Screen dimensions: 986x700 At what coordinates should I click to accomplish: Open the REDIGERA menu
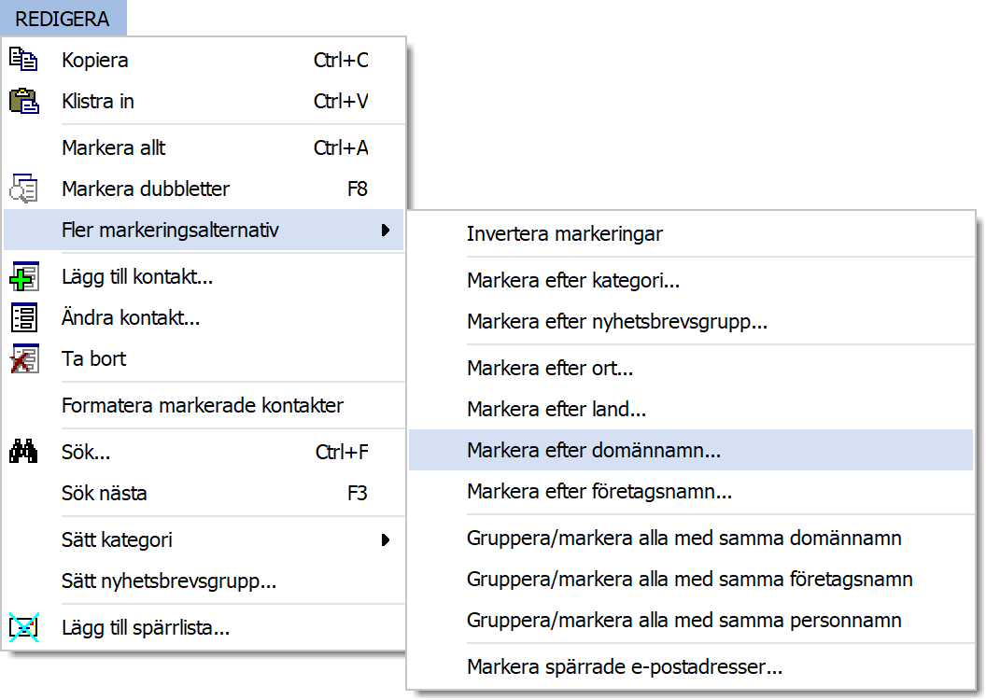coord(63,19)
